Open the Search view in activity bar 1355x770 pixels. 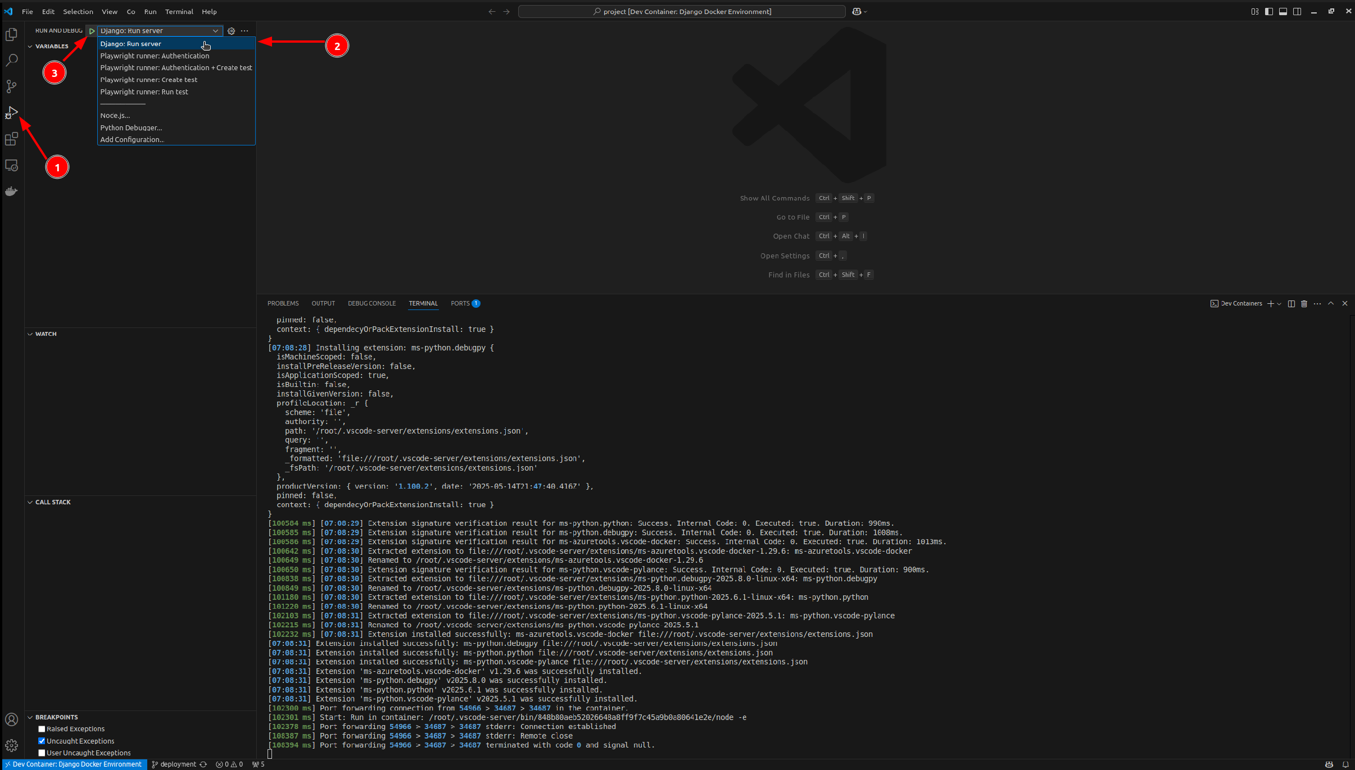click(11, 60)
